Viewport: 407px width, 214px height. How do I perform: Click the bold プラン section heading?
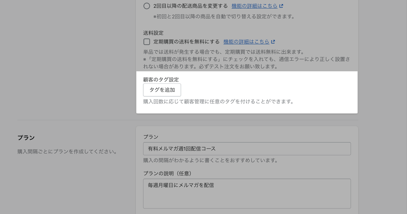26,138
